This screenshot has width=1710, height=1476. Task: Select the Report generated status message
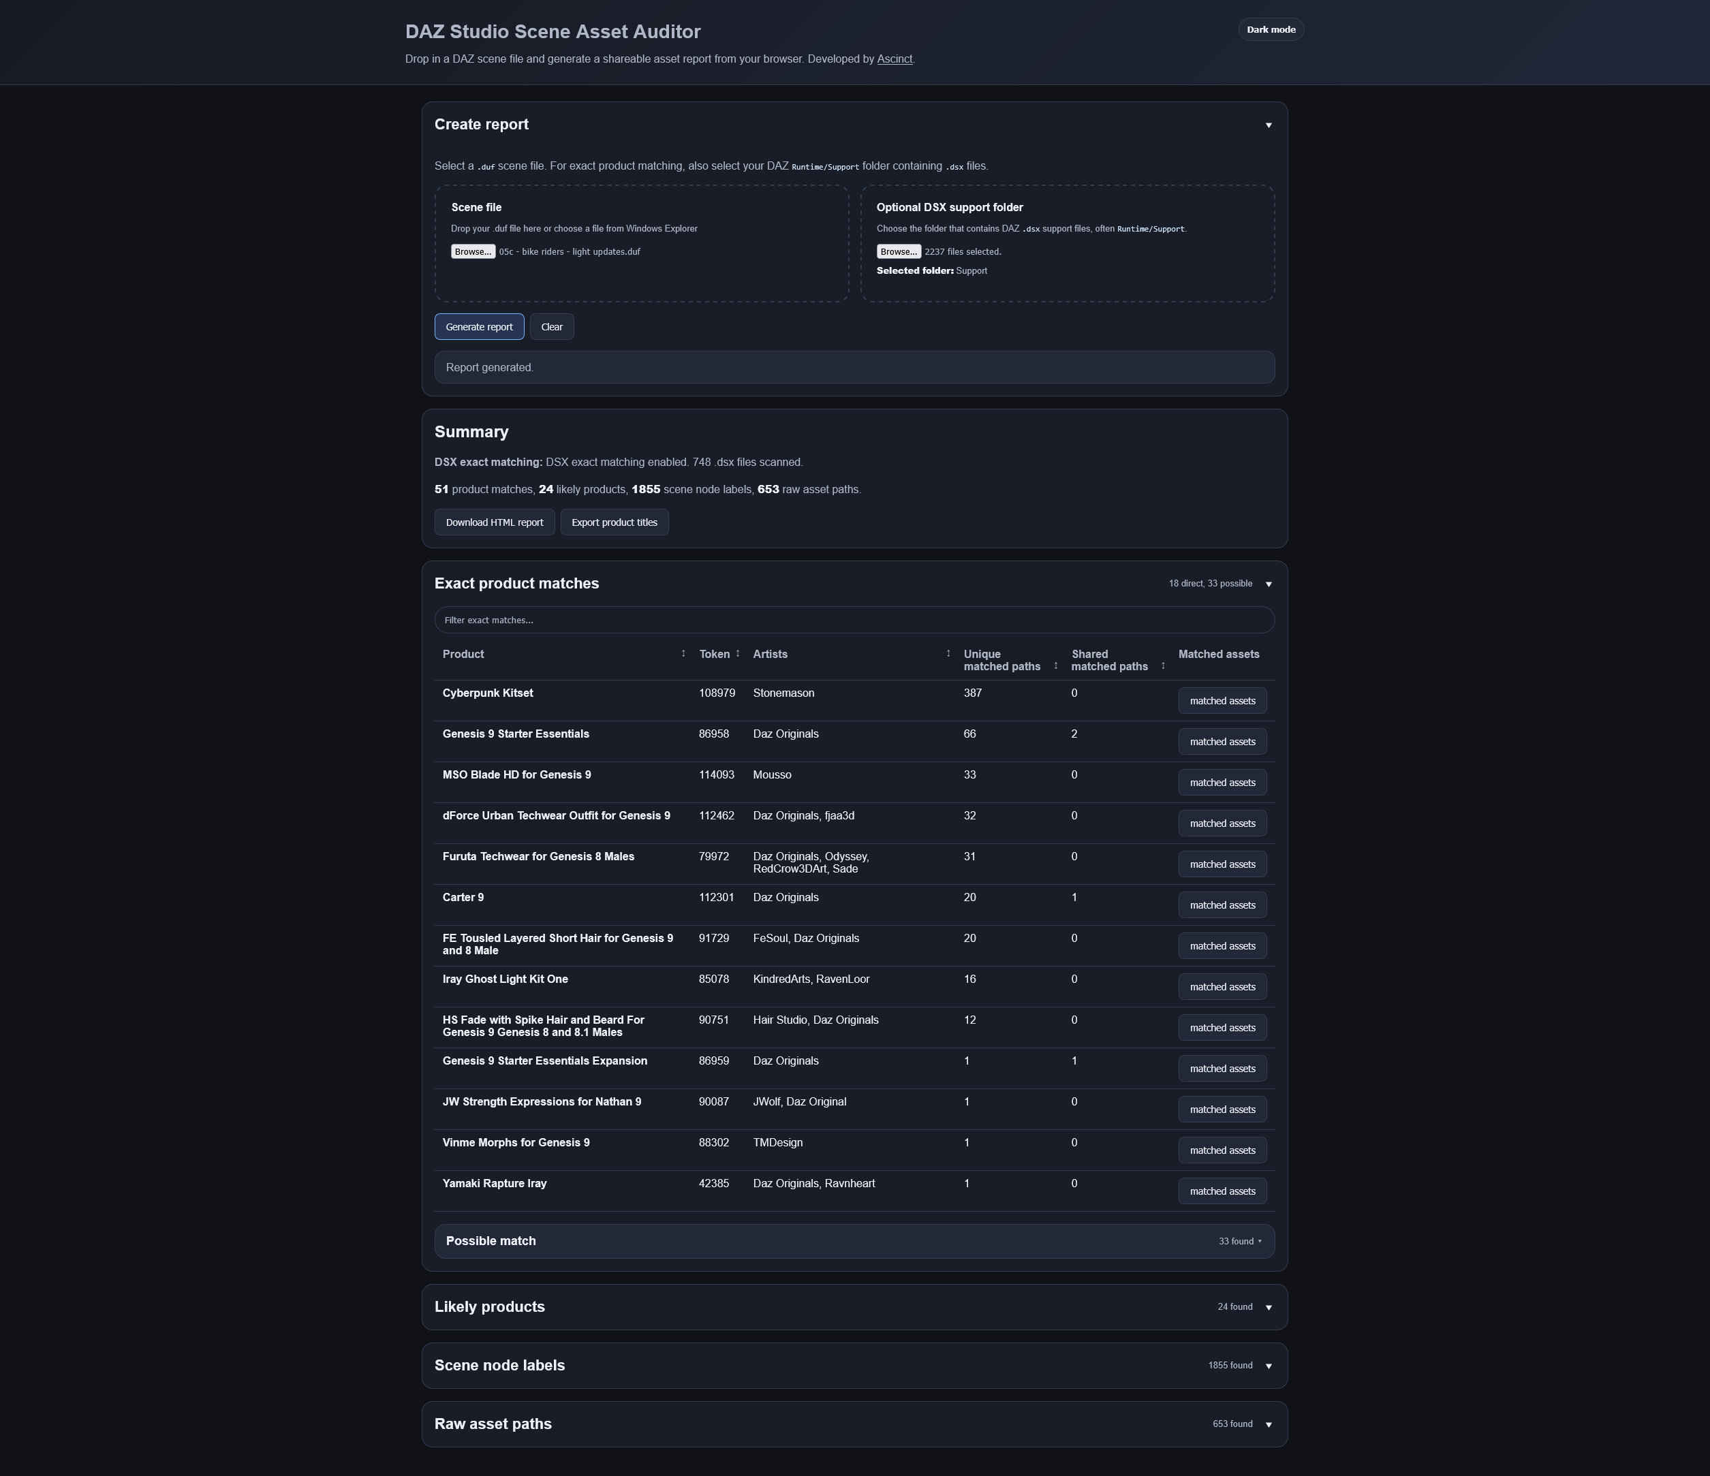[489, 368]
